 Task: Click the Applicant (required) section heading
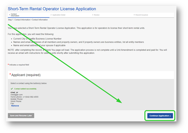click(26, 75)
